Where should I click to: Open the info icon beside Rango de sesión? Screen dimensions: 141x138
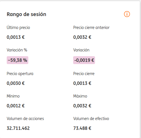(x=127, y=14)
